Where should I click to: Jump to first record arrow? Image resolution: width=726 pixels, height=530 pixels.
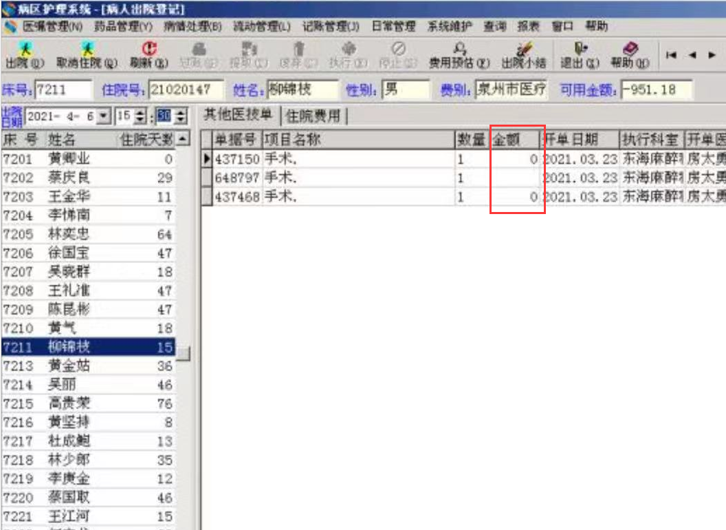(671, 55)
